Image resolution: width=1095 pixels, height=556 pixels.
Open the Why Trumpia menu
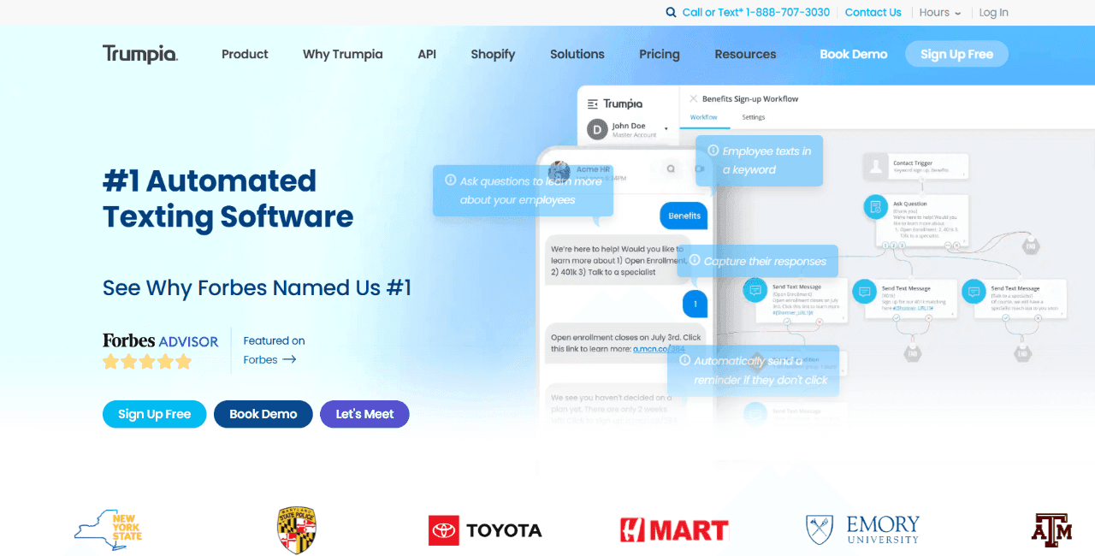343,54
